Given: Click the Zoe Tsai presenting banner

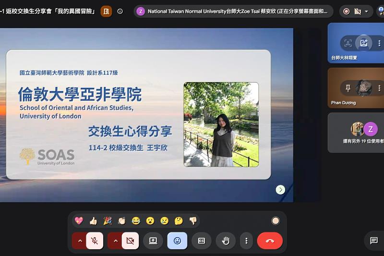Looking at the screenshot, I should tap(233, 11).
